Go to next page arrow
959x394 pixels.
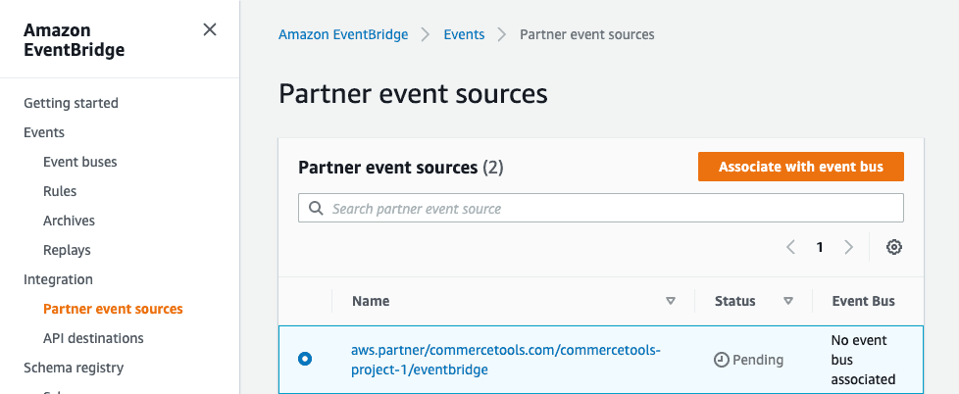[x=849, y=247]
